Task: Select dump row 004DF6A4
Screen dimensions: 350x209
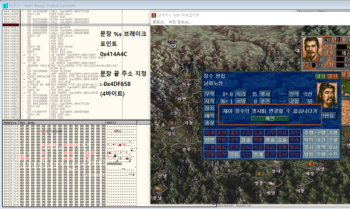Action: click(x=70, y=145)
